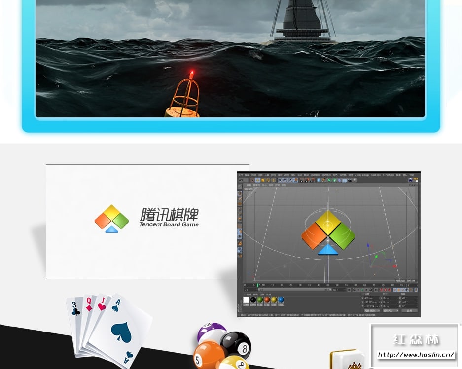Play the animation forward
The width and height of the screenshot is (462, 369).
tap(362, 290)
